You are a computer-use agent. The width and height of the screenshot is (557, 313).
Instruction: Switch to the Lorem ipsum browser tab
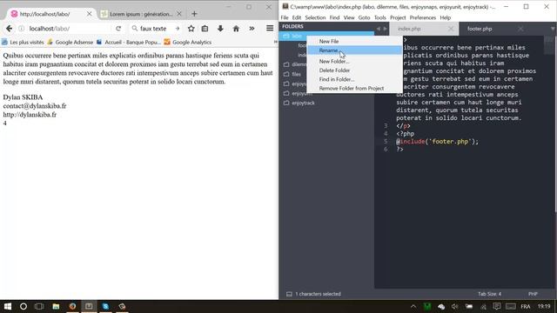coord(141,14)
